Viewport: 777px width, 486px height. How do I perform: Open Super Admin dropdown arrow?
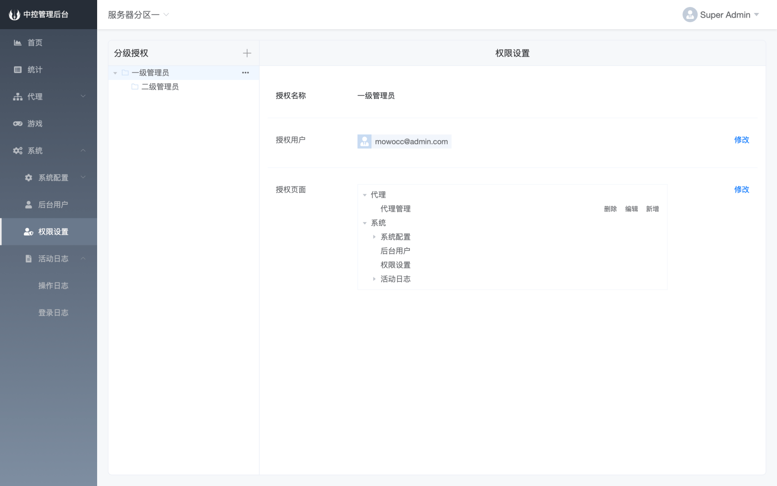(757, 15)
